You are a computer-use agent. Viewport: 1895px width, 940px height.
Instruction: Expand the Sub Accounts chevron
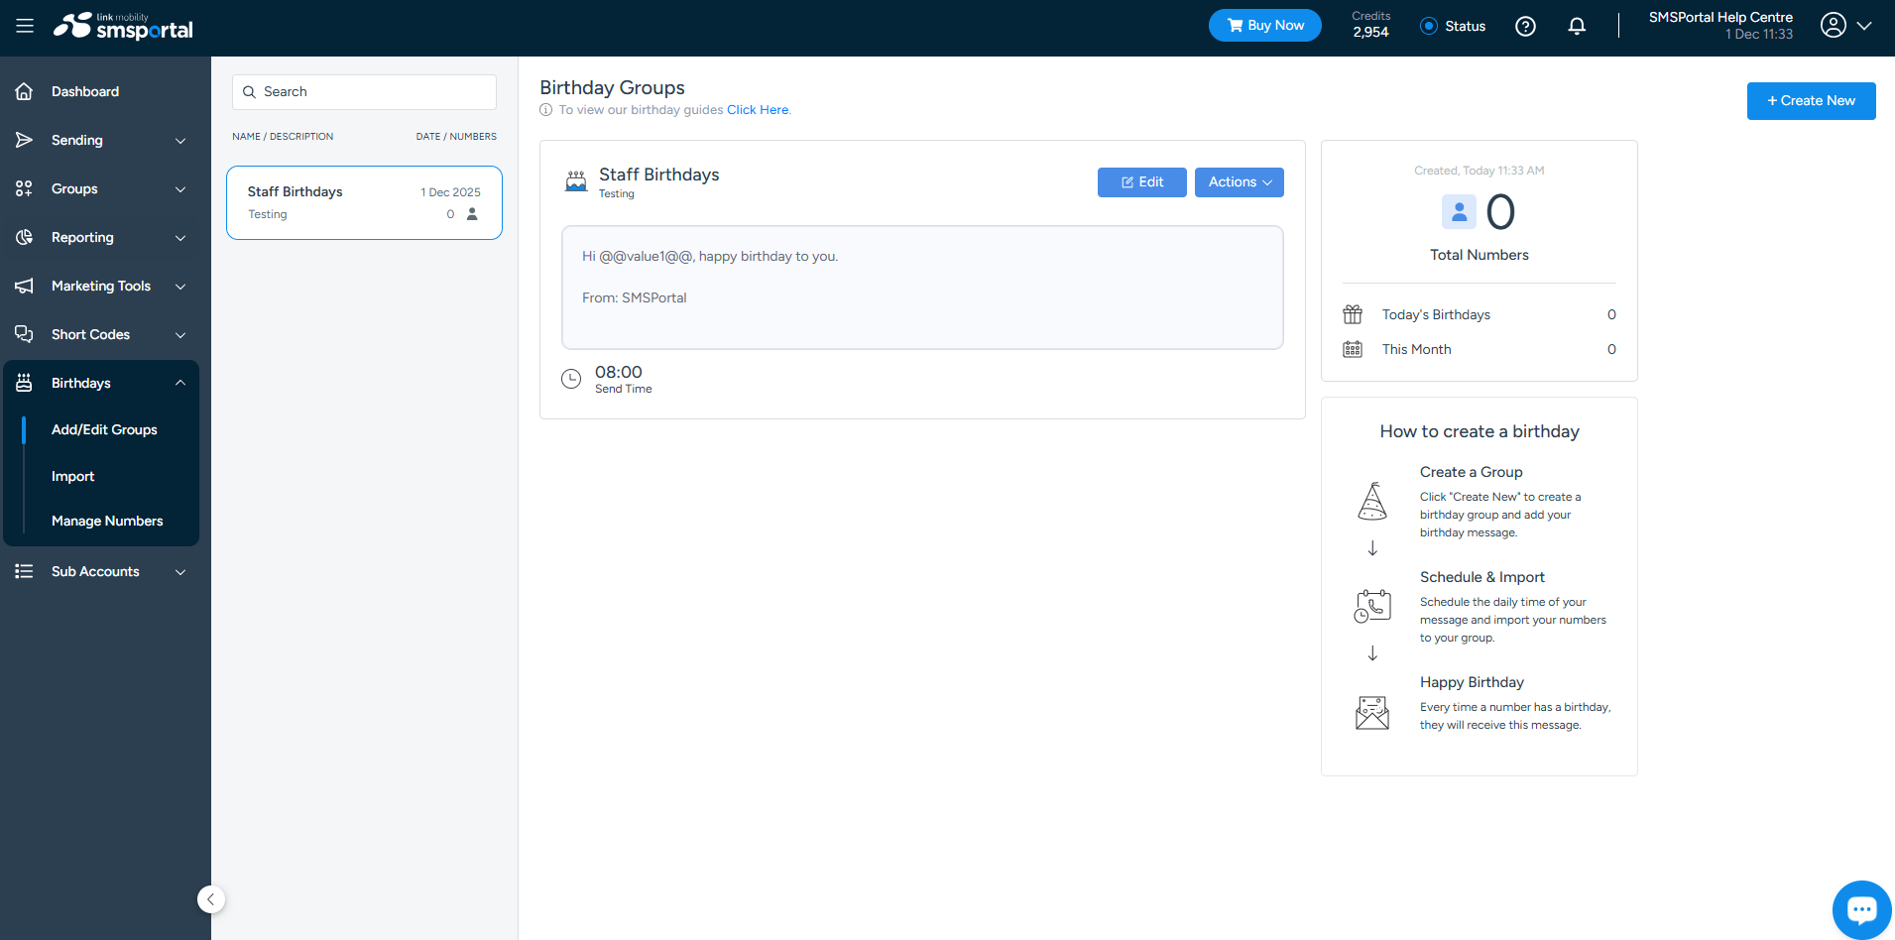point(180,572)
